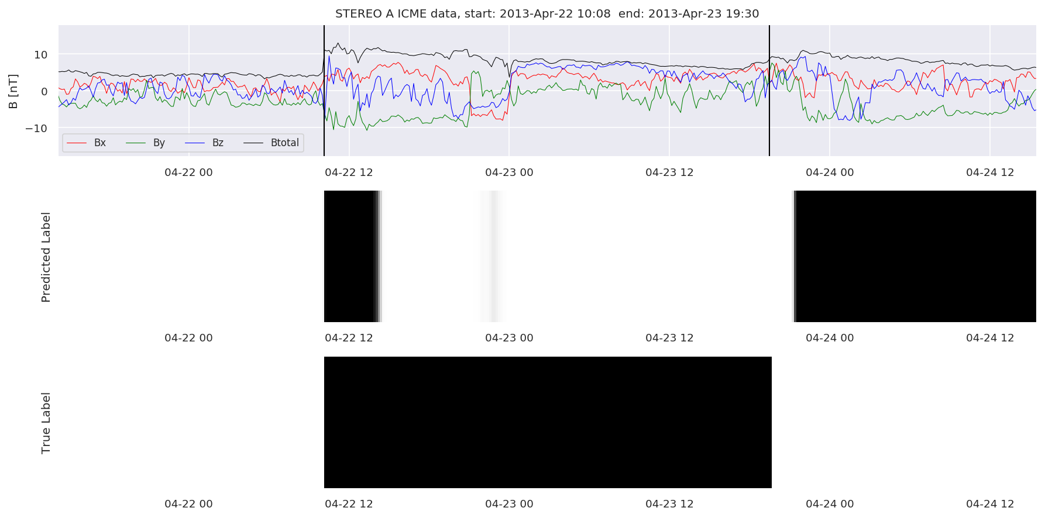
Task: Click the 04-23 00 tick under the top plot
Action: 509,172
